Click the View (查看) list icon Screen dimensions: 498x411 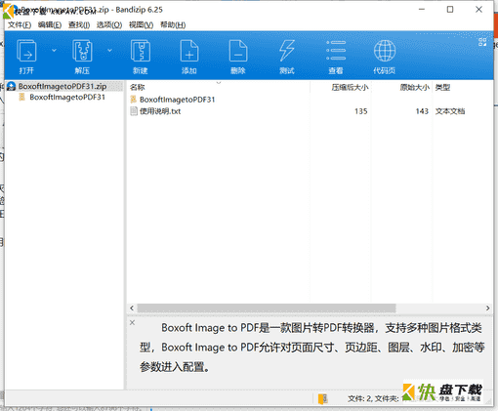coord(336,51)
